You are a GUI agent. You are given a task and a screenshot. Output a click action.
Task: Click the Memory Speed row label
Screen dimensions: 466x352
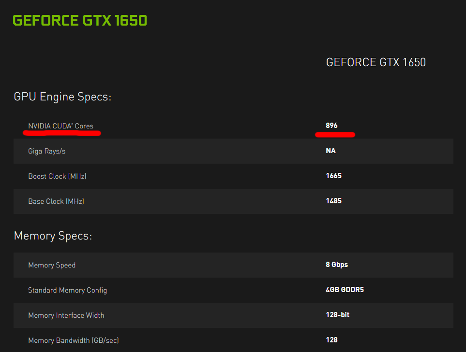pyautogui.click(x=52, y=265)
